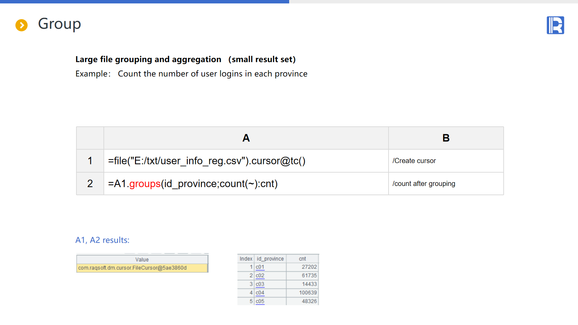Click the blue progress bar at top

pyautogui.click(x=144, y=2)
